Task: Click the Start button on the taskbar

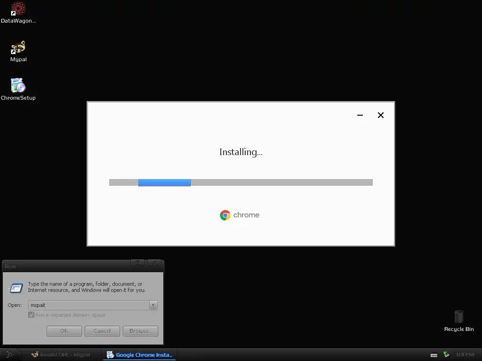Action: [10, 354]
